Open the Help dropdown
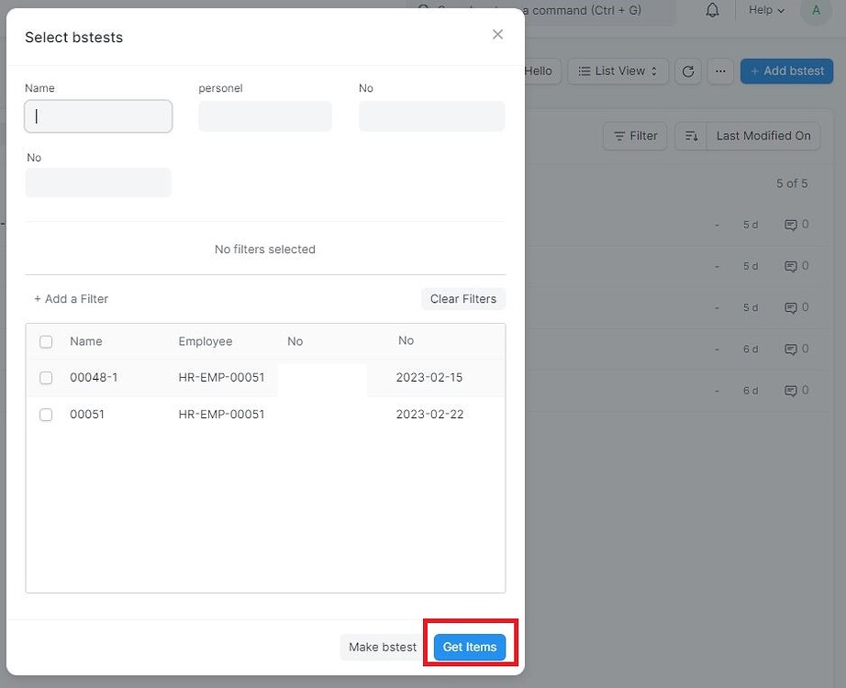The height and width of the screenshot is (688, 846). (764, 10)
